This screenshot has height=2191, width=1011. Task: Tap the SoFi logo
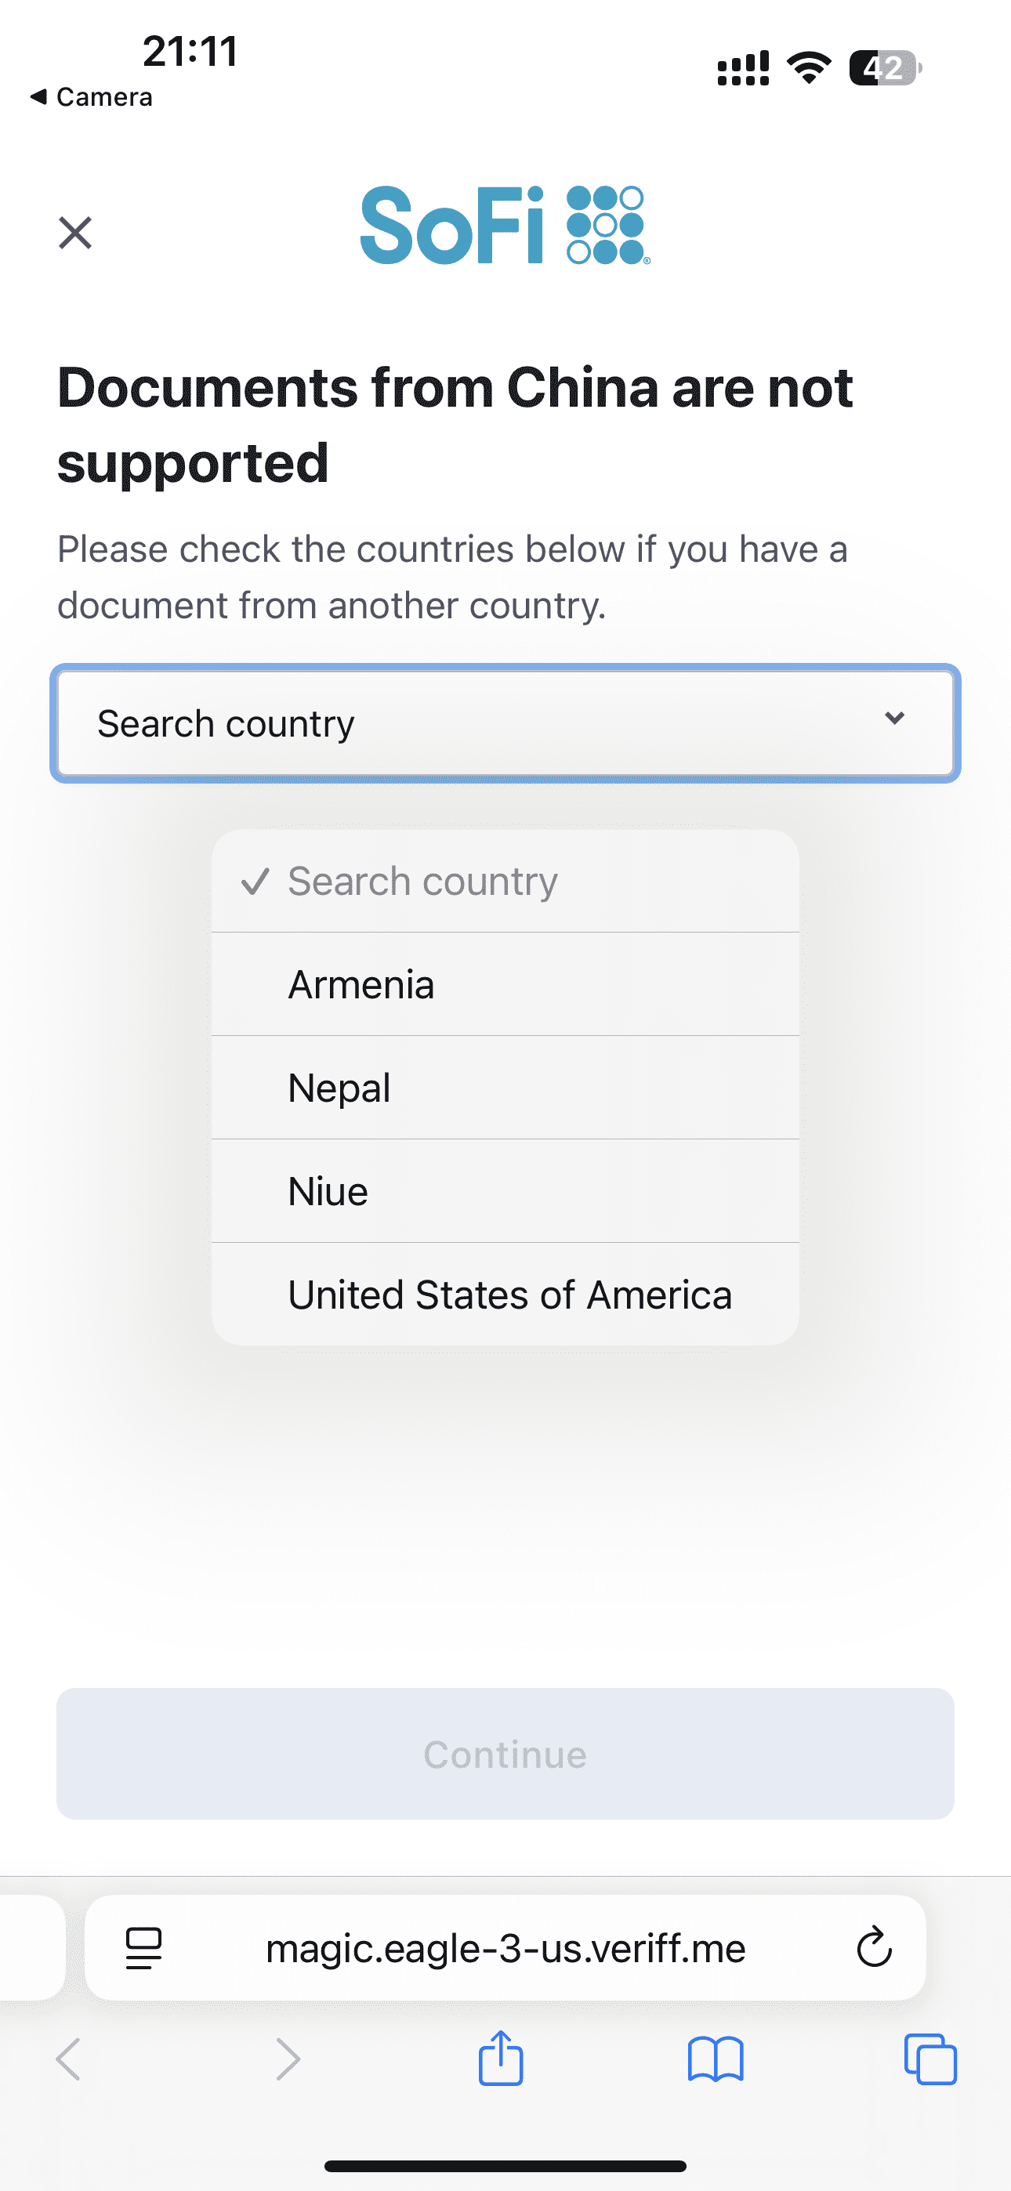pyautogui.click(x=505, y=226)
